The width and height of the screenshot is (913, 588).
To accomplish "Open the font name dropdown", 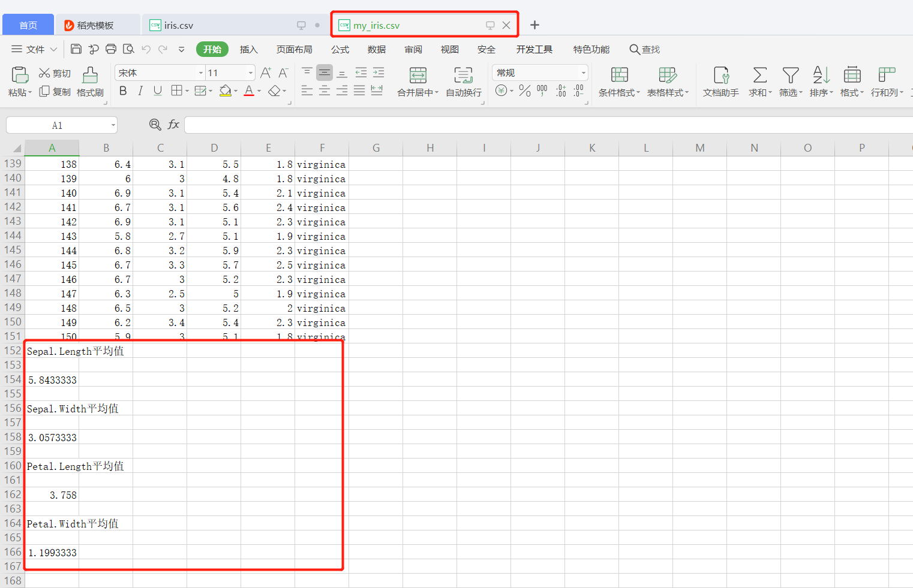I will pos(201,73).
